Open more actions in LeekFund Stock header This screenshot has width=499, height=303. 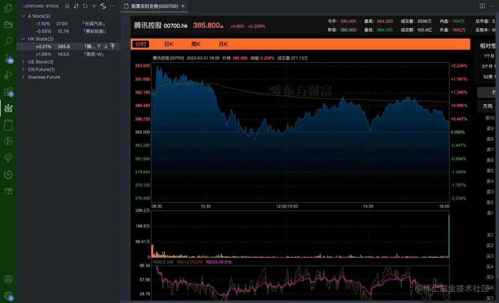pos(112,6)
